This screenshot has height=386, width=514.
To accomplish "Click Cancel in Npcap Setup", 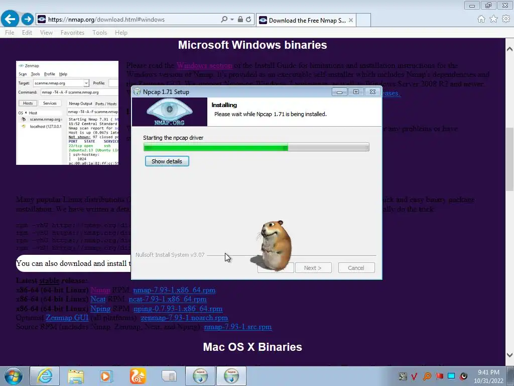I will pyautogui.click(x=356, y=268).
